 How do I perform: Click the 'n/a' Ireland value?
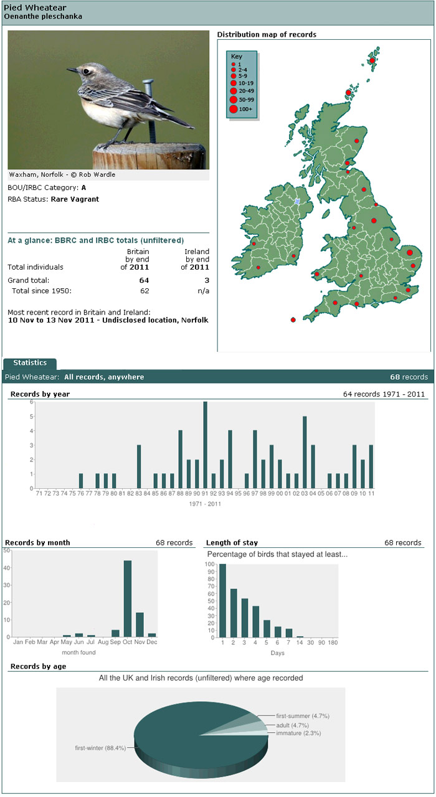tap(204, 291)
